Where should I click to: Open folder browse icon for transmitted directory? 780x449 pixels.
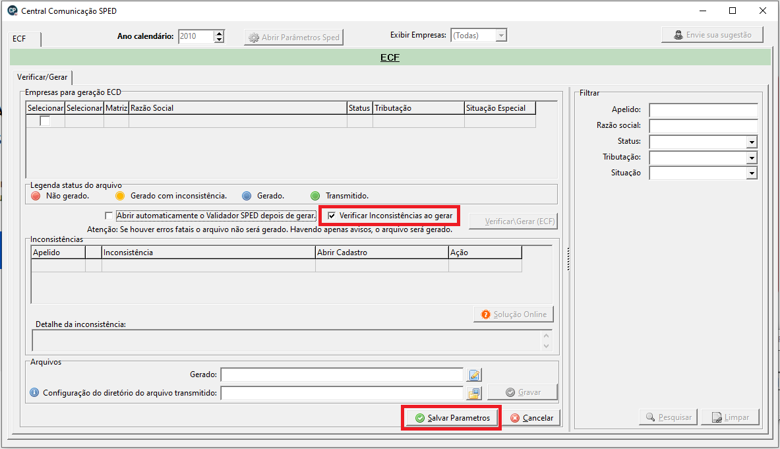[x=474, y=394]
